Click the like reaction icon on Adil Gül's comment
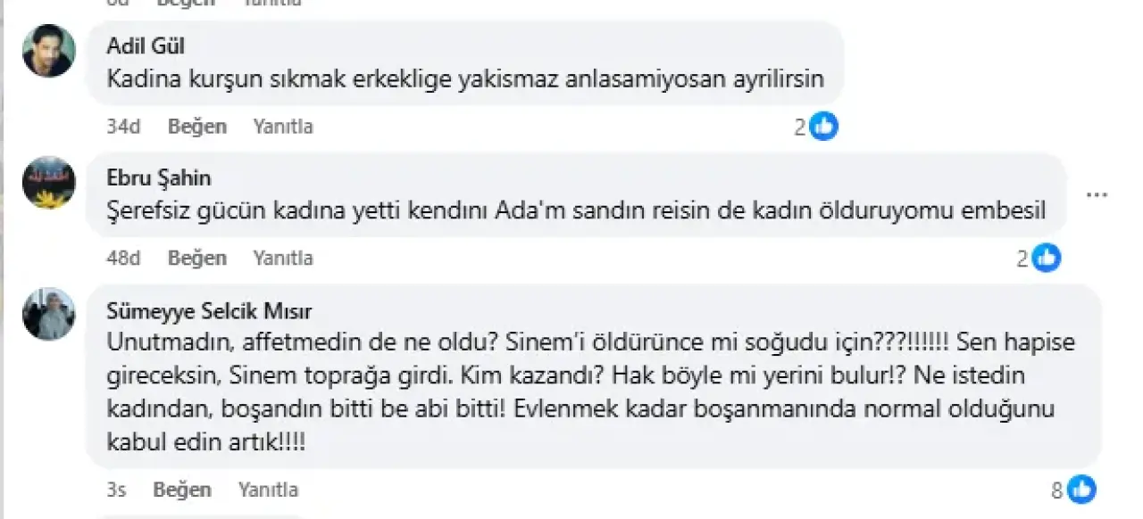This screenshot has height=519, width=1143. point(823,128)
